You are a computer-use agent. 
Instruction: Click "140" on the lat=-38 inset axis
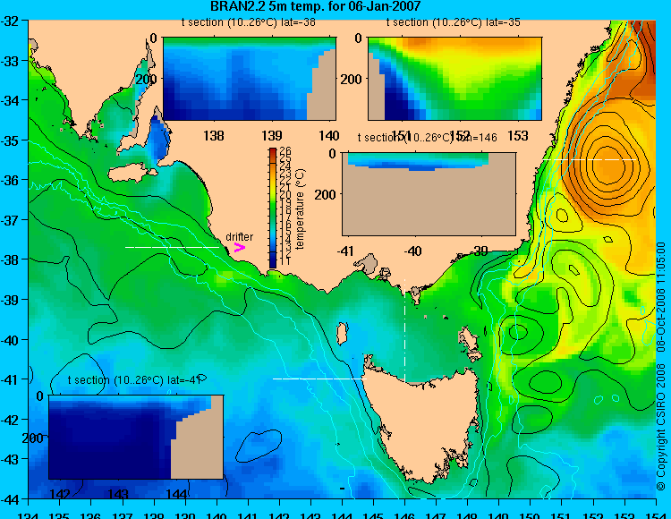(329, 136)
